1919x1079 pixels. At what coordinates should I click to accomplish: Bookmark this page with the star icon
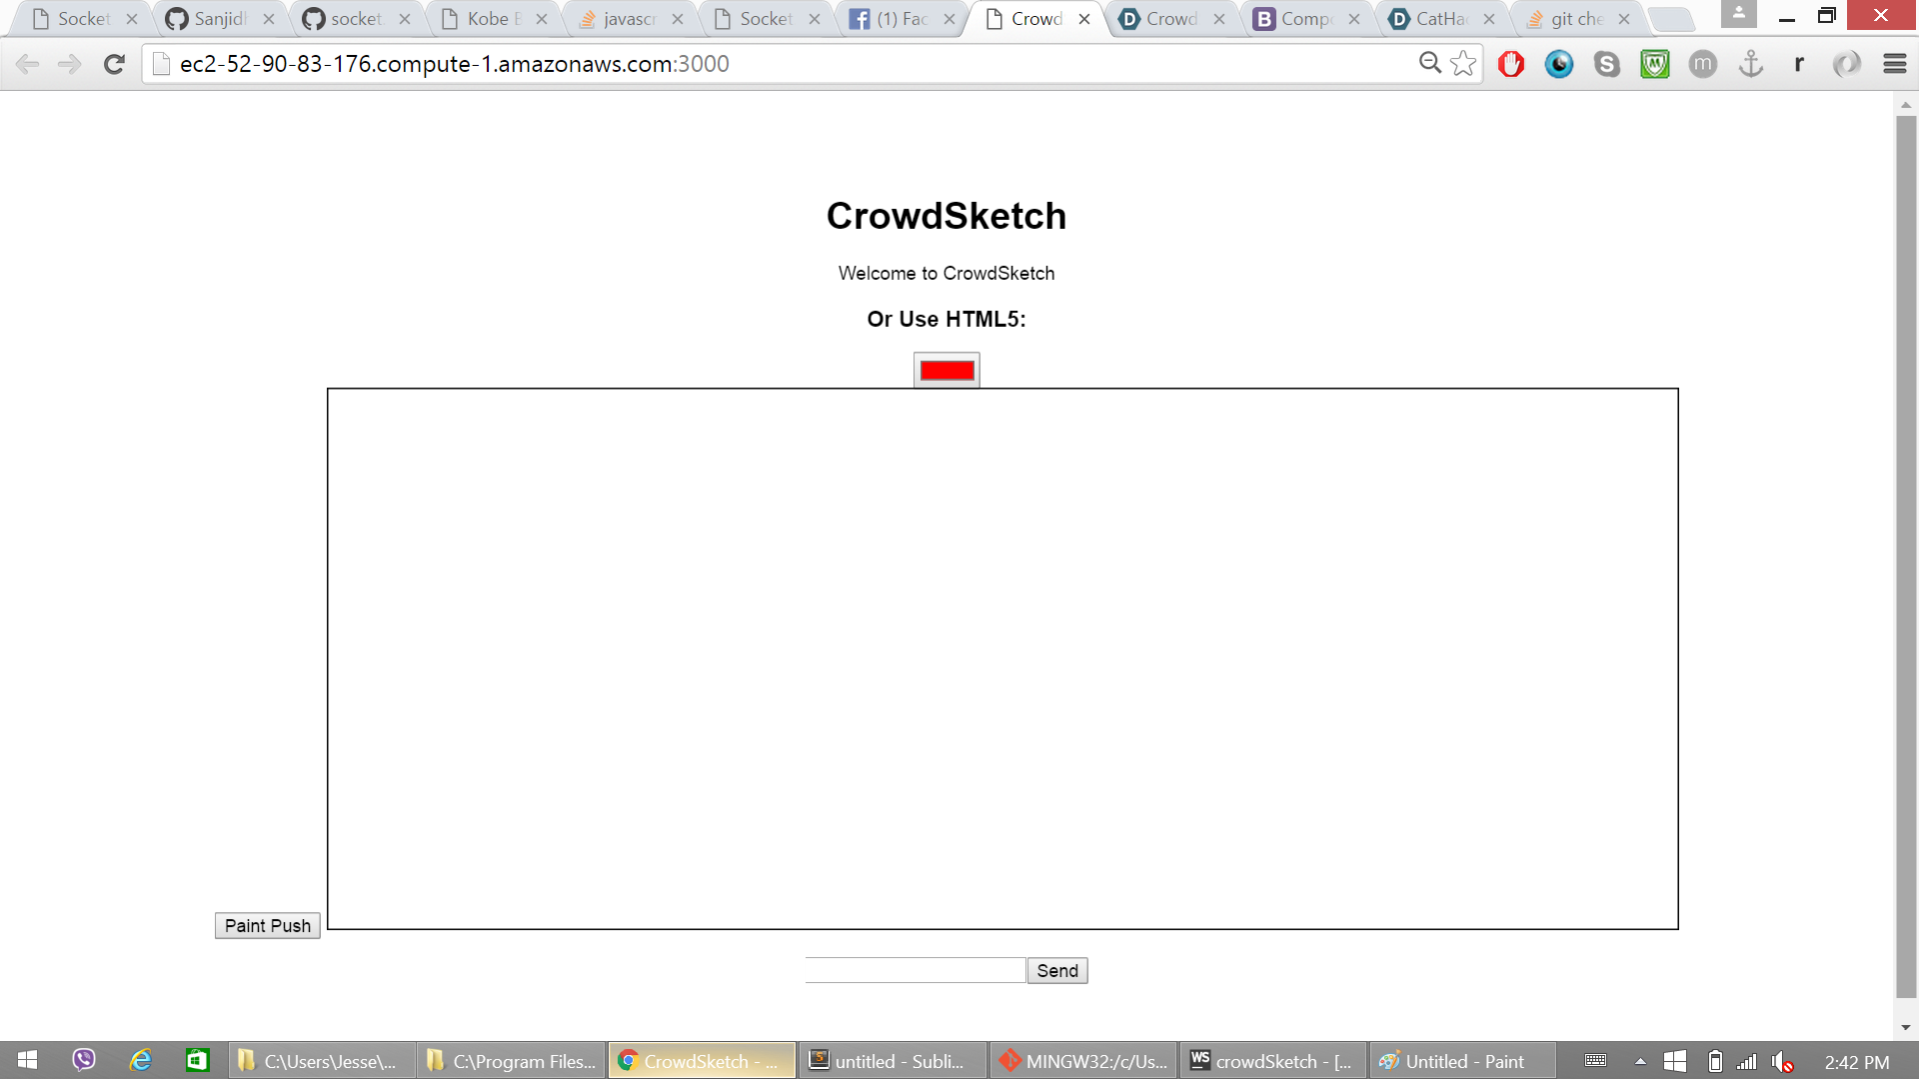coord(1463,64)
